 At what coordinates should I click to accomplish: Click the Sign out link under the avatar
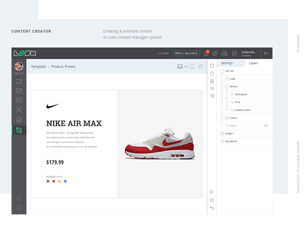18,73
